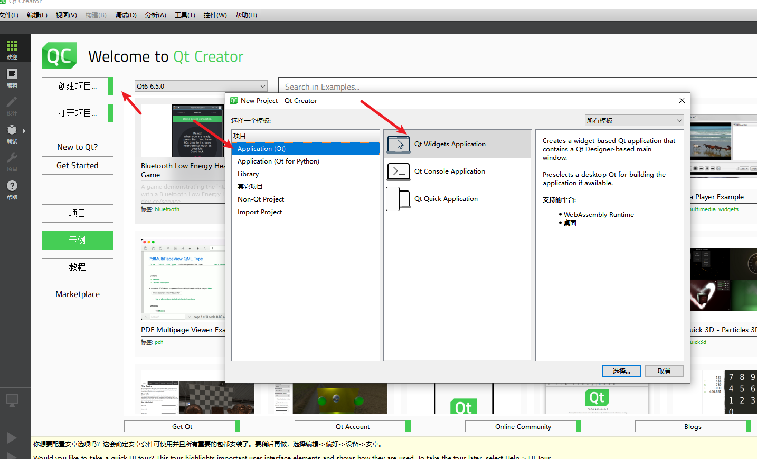Open the Projects (项目) mode wrench icon
The image size is (757, 459).
pyautogui.click(x=12, y=161)
